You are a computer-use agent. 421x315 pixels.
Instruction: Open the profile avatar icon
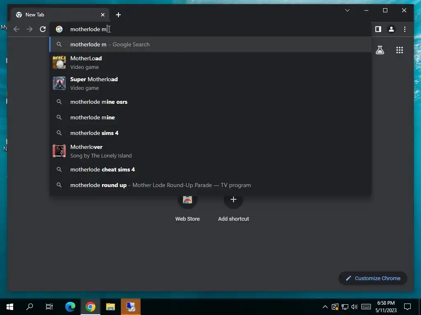(391, 29)
